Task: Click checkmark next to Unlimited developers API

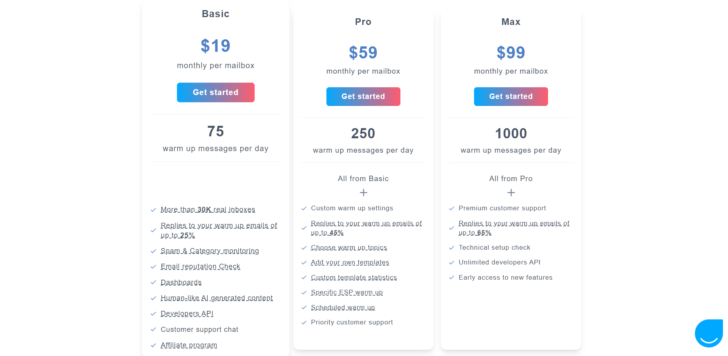Action: (451, 263)
